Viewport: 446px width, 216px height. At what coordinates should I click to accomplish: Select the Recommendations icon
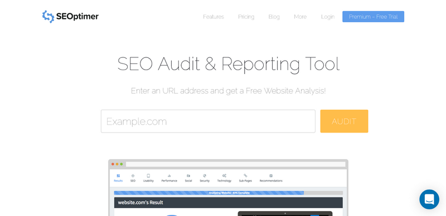[x=271, y=176]
